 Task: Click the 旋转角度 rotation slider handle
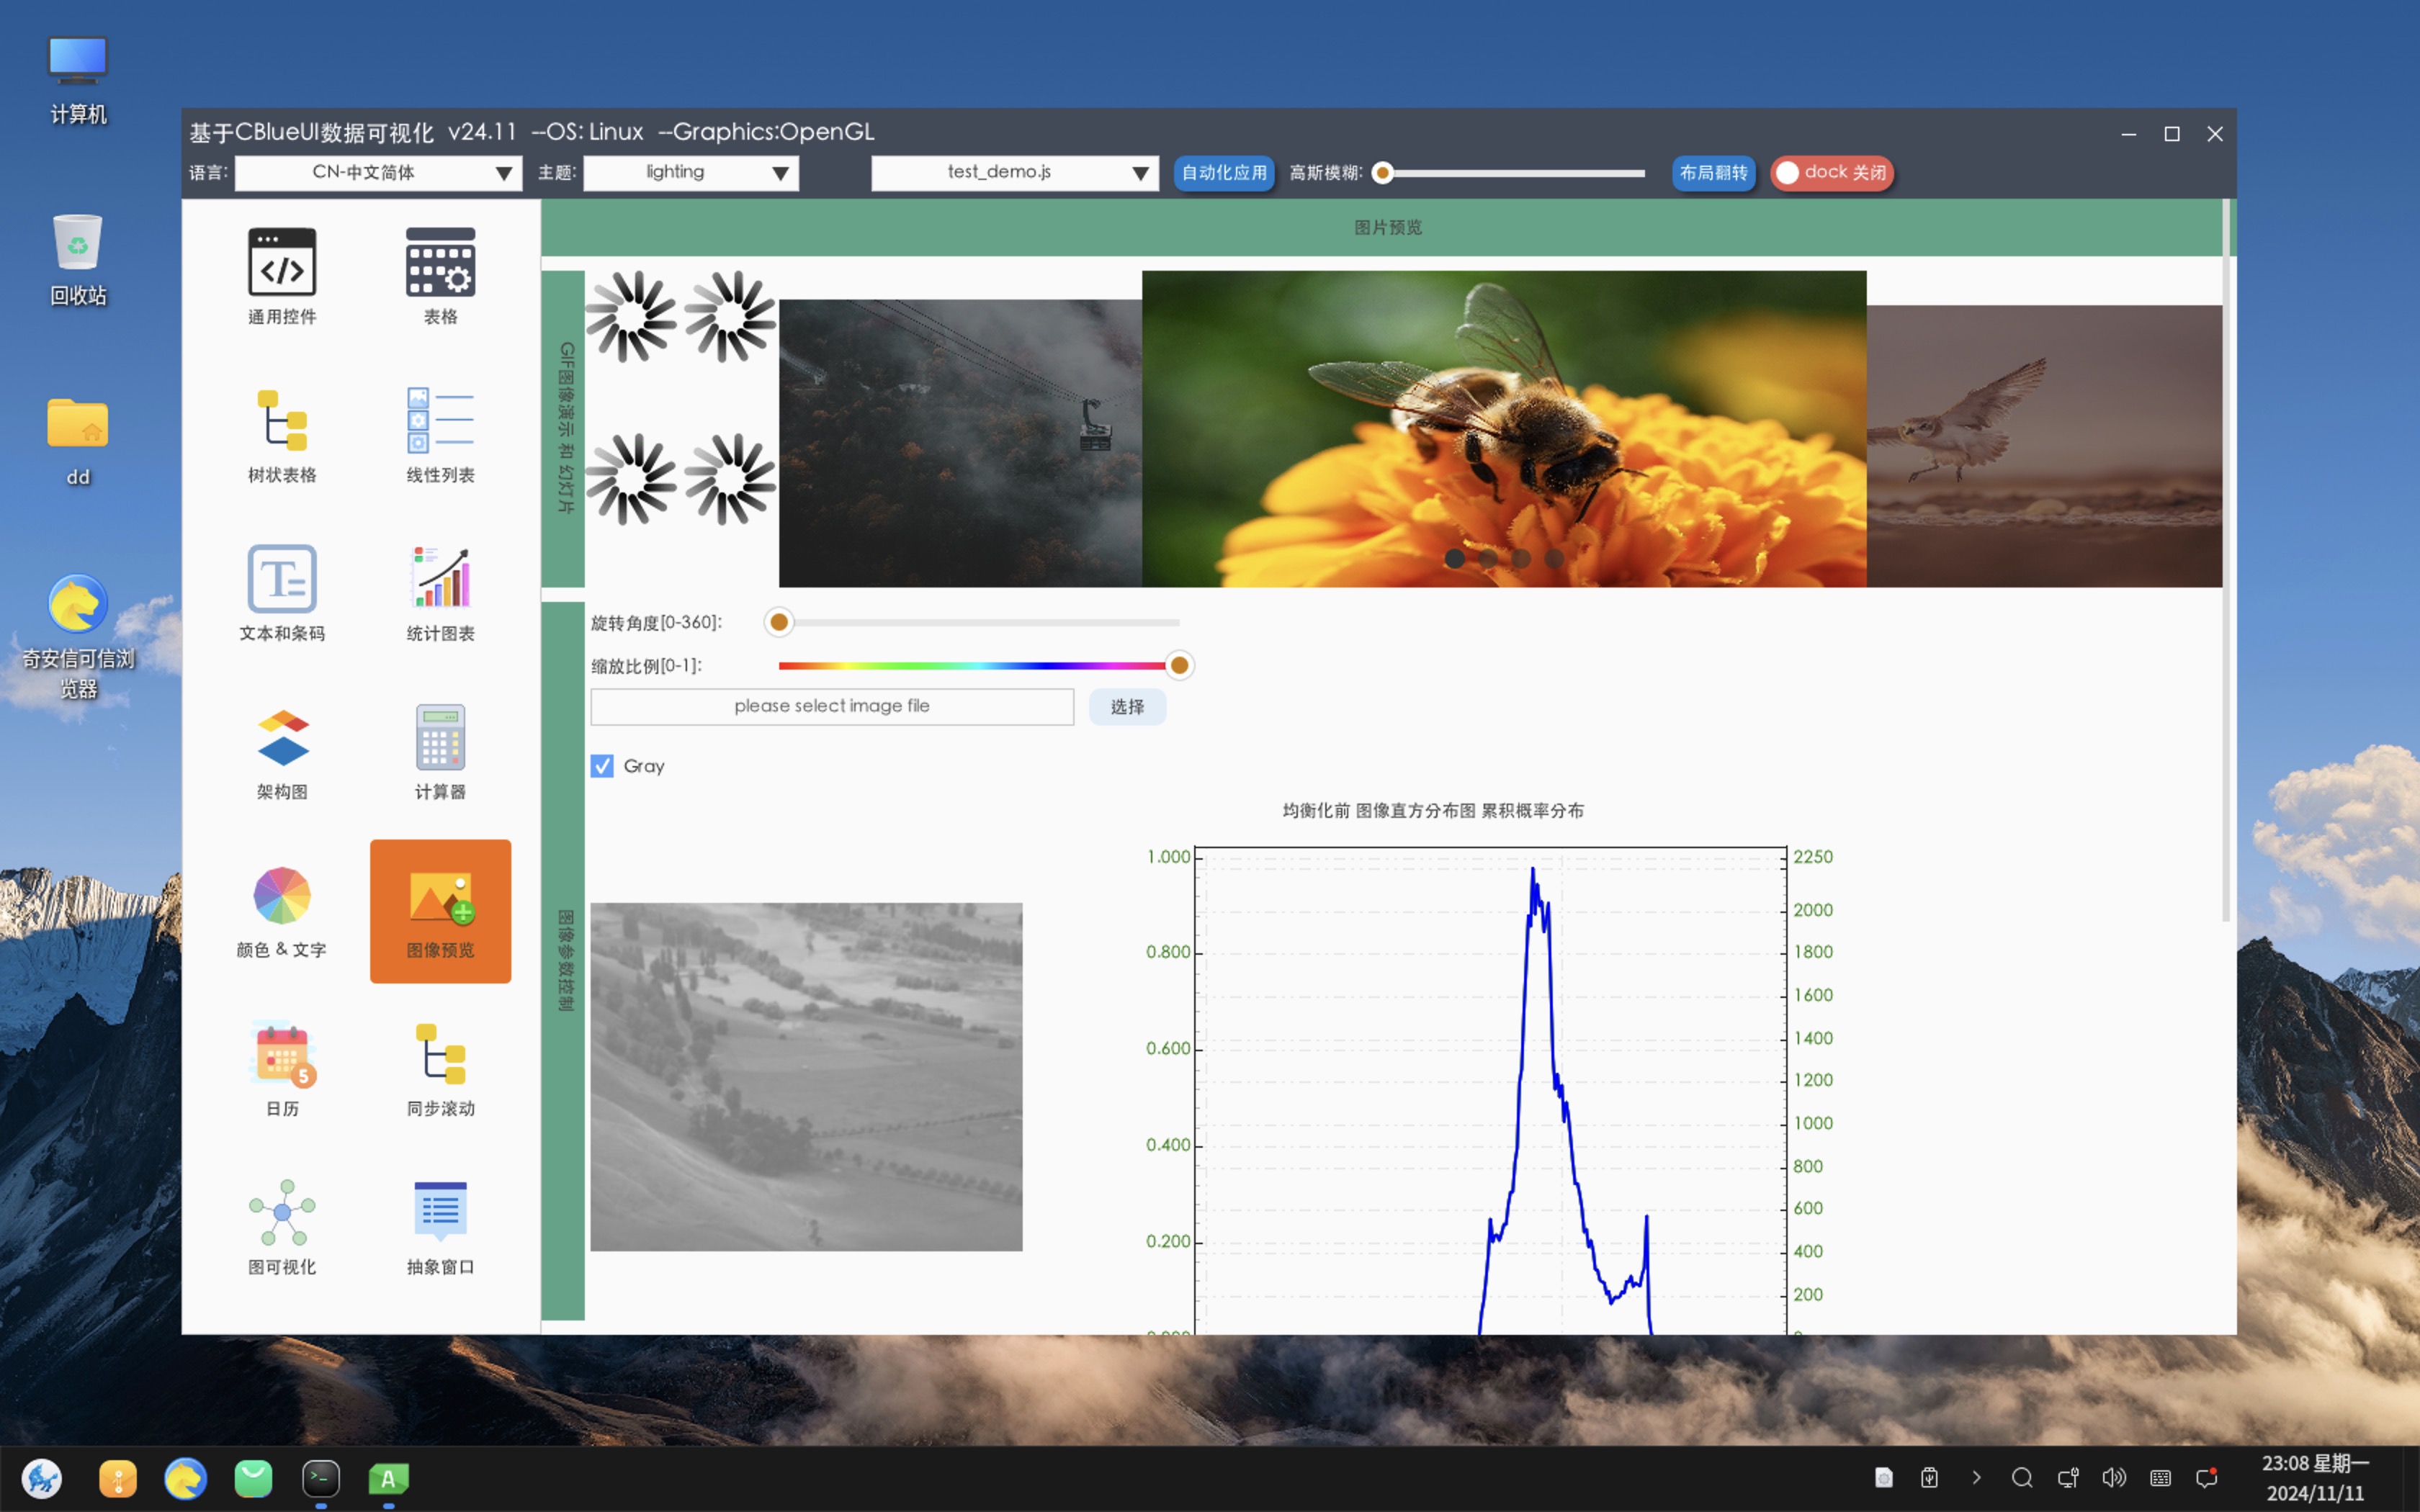click(x=779, y=622)
